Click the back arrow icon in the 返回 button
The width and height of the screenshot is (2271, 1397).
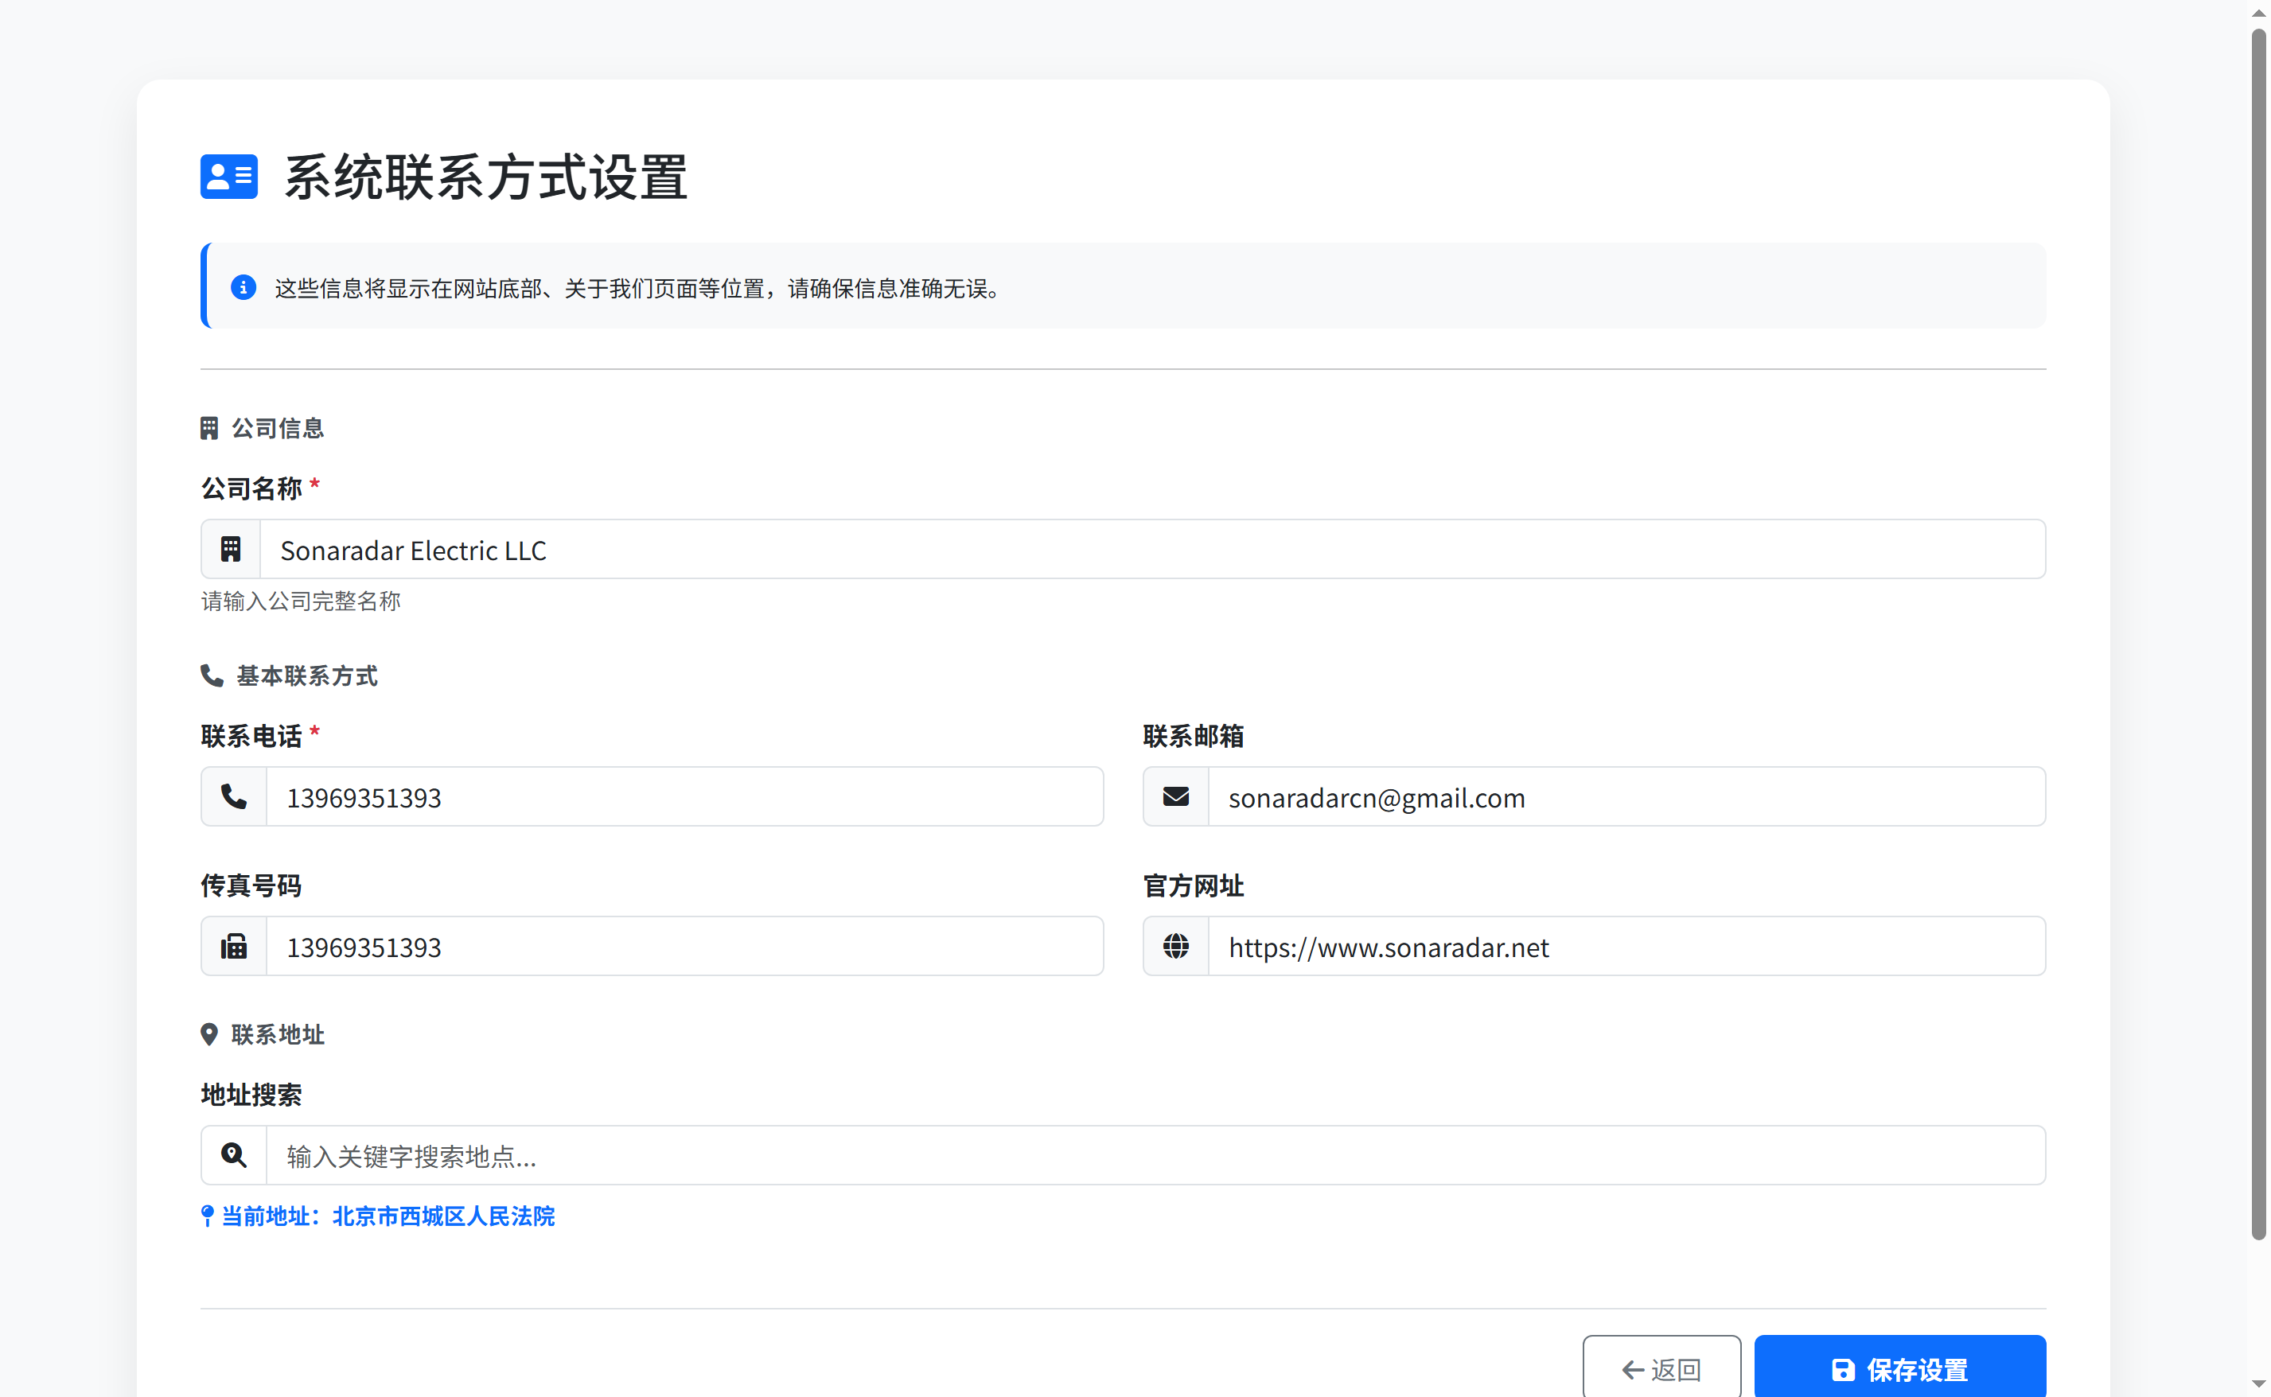pyautogui.click(x=1632, y=1369)
